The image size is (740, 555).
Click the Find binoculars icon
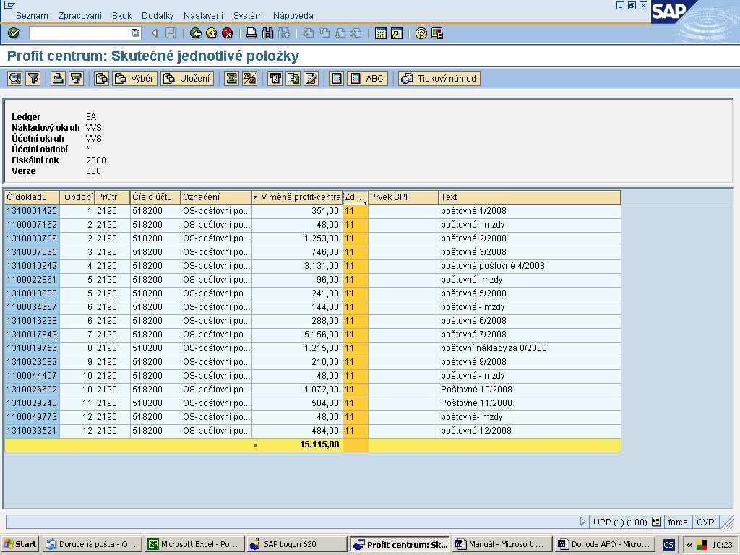coord(267,33)
